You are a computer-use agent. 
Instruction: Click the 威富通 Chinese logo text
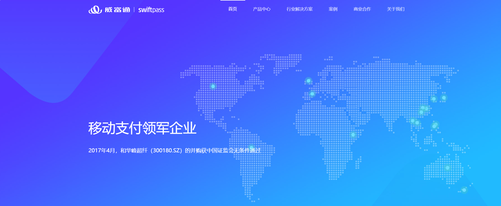pyautogui.click(x=117, y=10)
